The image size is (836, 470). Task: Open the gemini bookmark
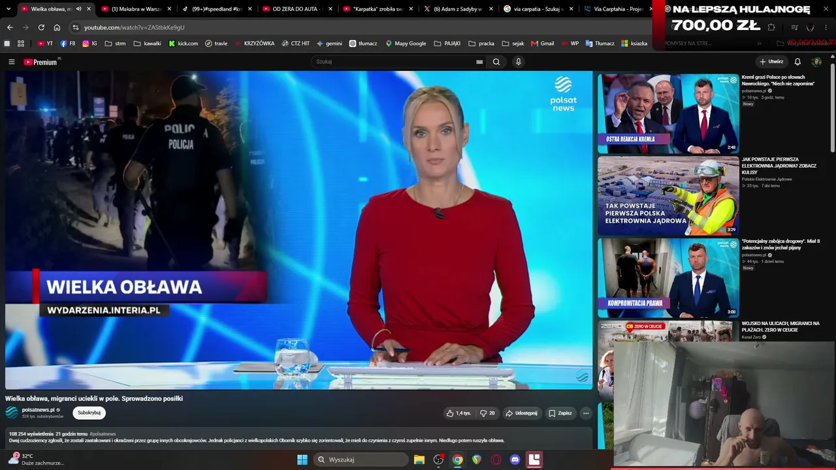[x=329, y=44]
